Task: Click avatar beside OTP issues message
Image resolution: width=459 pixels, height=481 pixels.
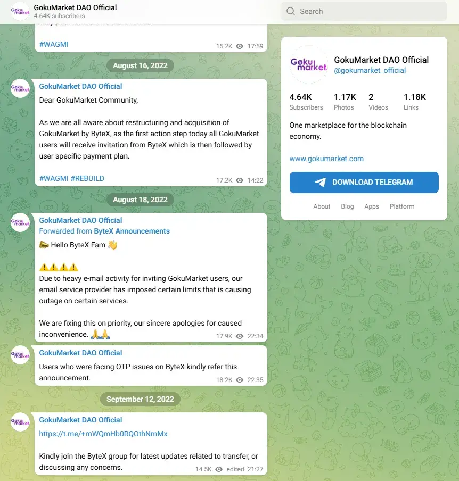Action: point(20,355)
